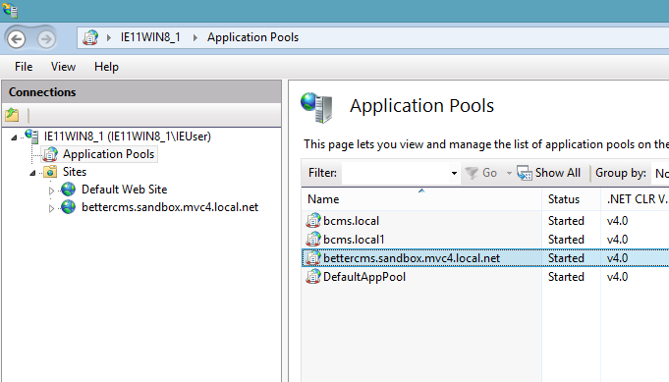Click the Go filter button
The height and width of the screenshot is (382, 669).
[481, 173]
